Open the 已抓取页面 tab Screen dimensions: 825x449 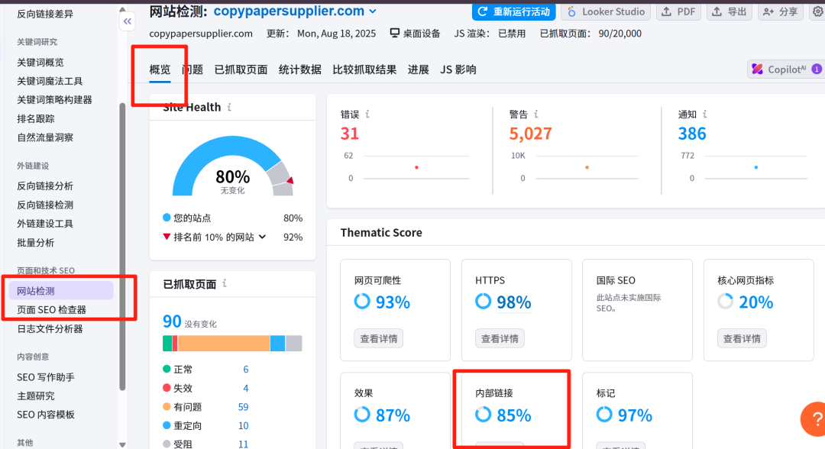point(241,69)
